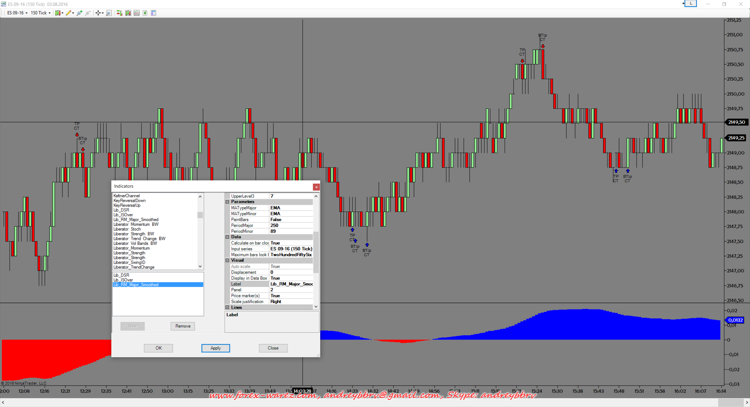The width and height of the screenshot is (750, 407).
Task: Click the Remove button
Action: tap(183, 326)
